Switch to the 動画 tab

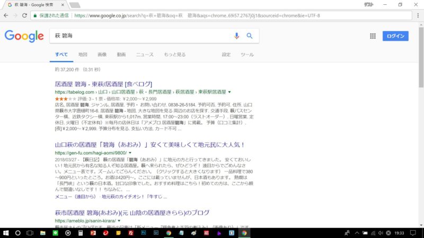tap(121, 54)
